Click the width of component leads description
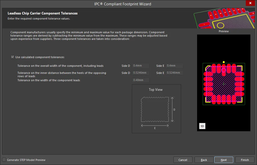Image resolution: width=257 pixels, height=165 pixels. point(49,80)
